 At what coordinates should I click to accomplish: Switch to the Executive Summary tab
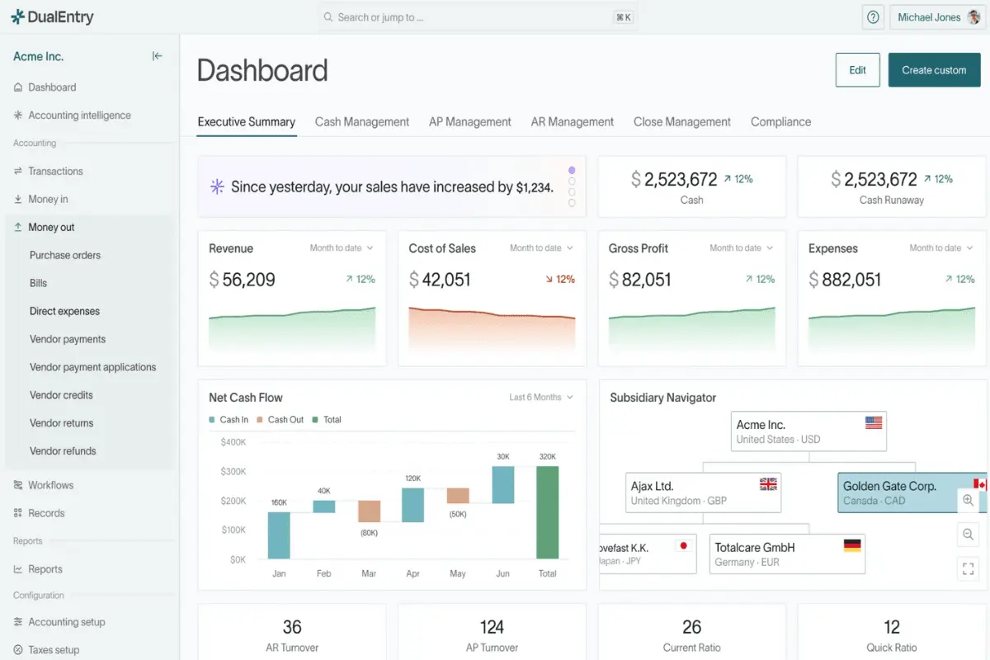247,122
